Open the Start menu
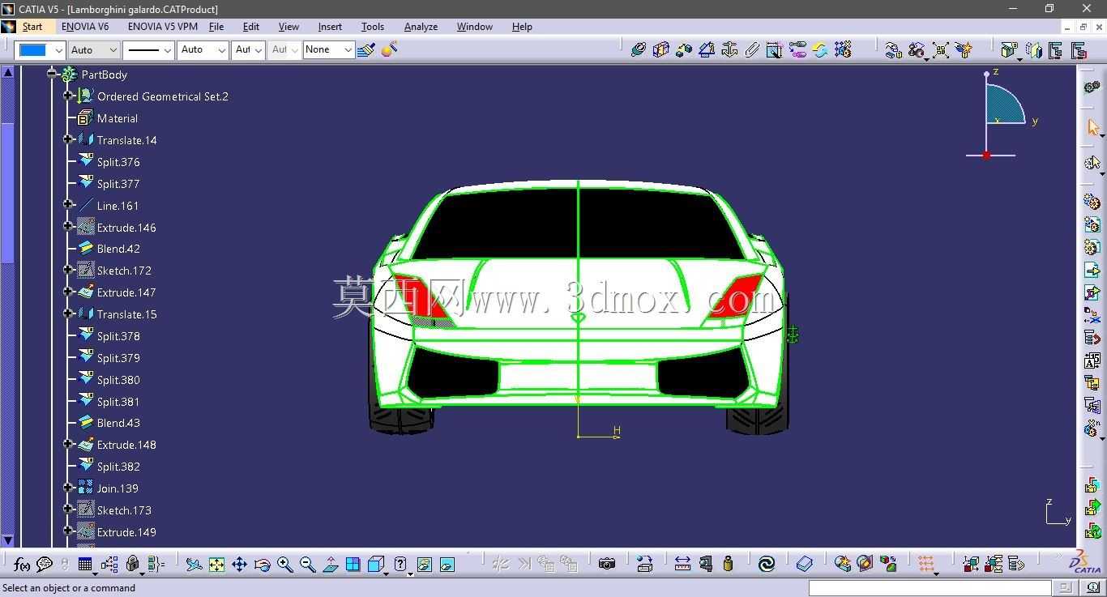This screenshot has height=597, width=1107. 32,27
